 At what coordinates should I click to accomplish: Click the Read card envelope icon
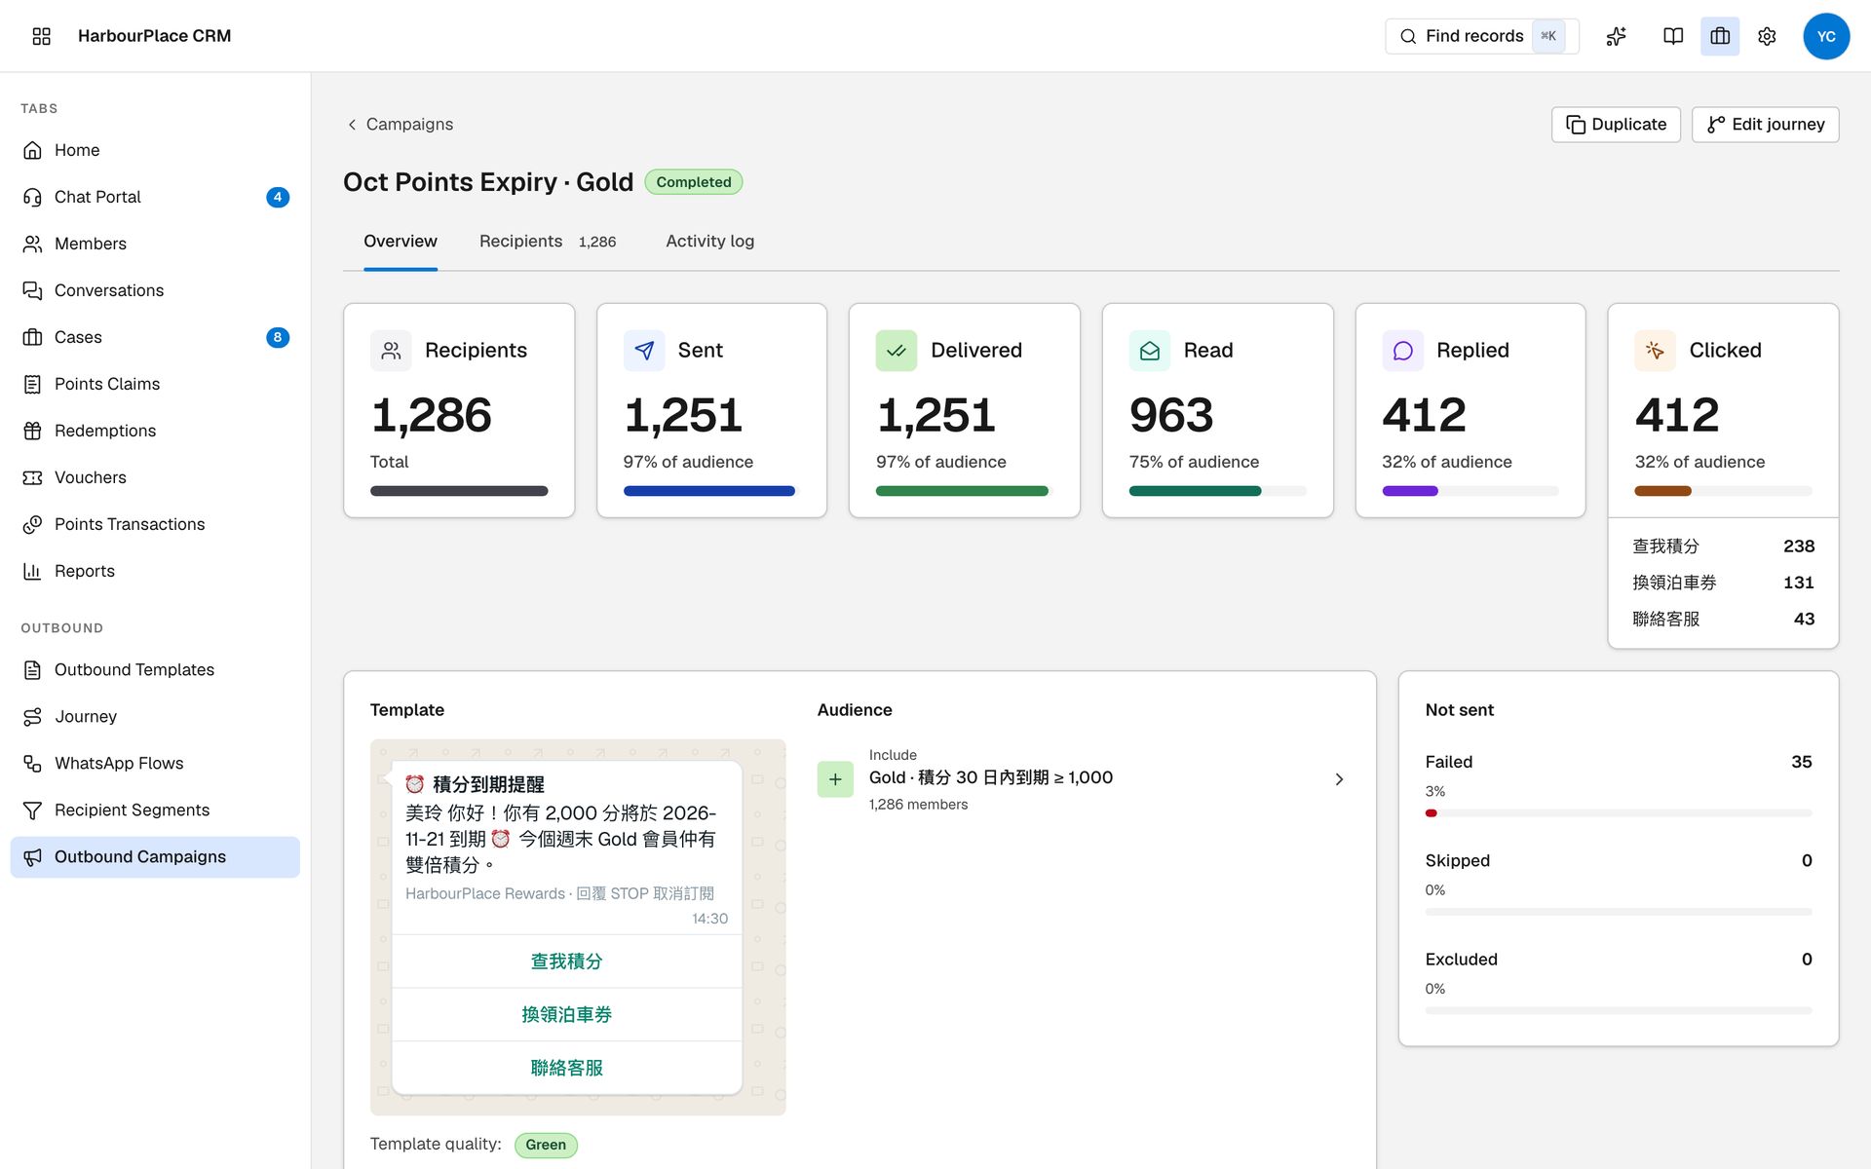pyautogui.click(x=1150, y=351)
